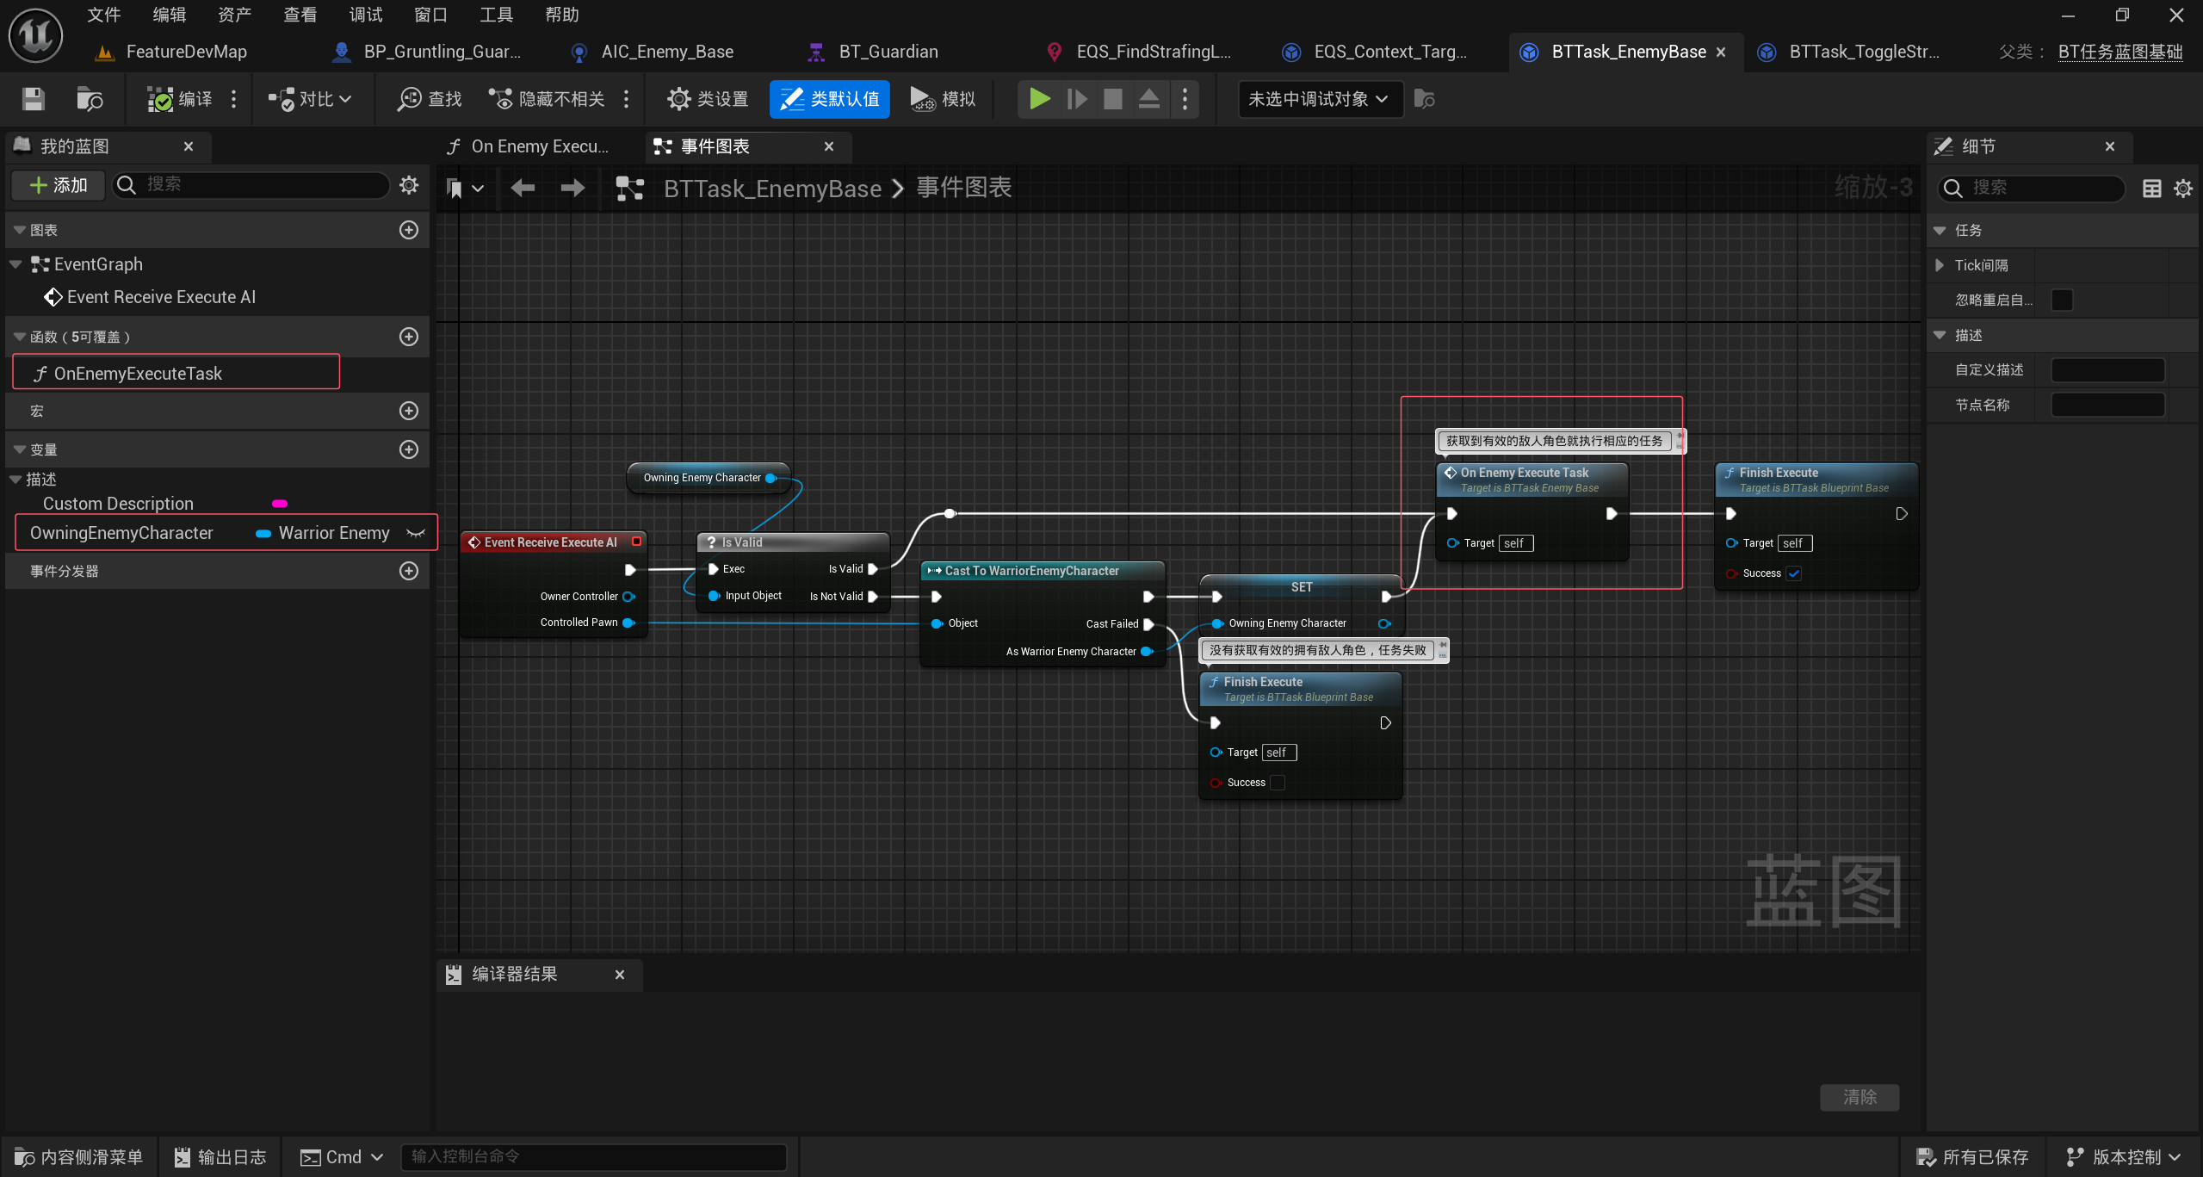Open the Diff (对比) dropdown
The width and height of the screenshot is (2203, 1177).
pos(311,99)
